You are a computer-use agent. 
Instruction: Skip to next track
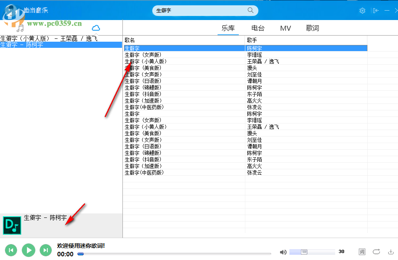click(45, 250)
